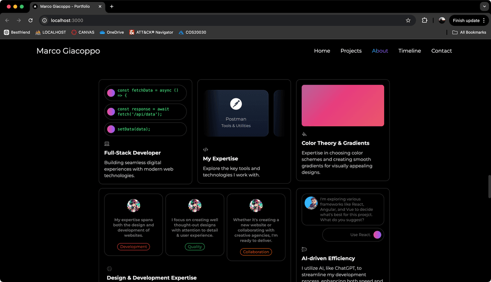
Task: Click the setData(data); code pill
Action: 145,129
